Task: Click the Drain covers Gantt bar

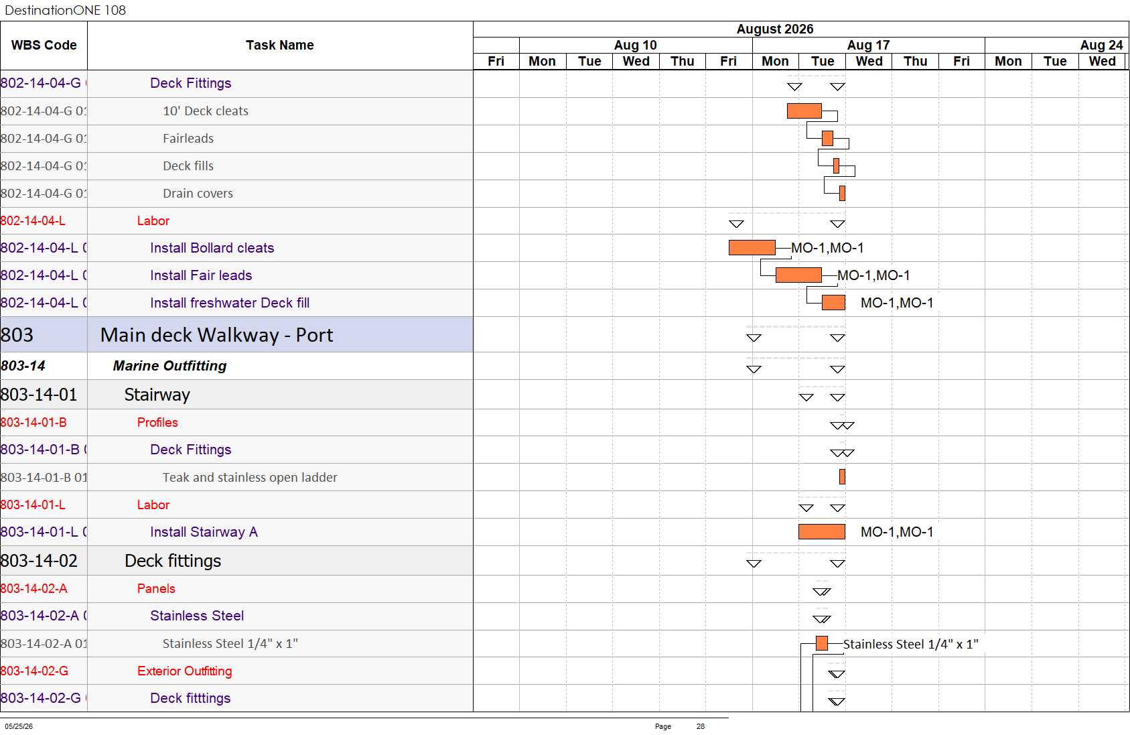Action: coord(842,193)
